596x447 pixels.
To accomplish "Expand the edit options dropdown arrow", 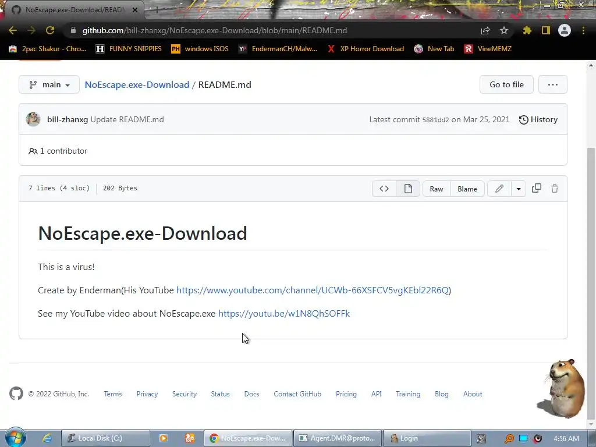I will pos(518,189).
